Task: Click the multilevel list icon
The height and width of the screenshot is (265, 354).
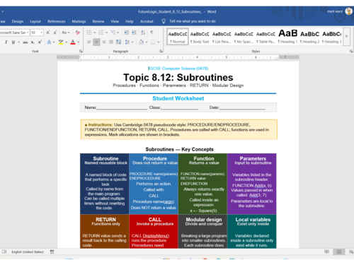Action: pyautogui.click(x=113, y=33)
